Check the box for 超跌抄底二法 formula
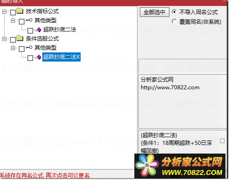This screenshot has height=180, width=230. coord(30,31)
